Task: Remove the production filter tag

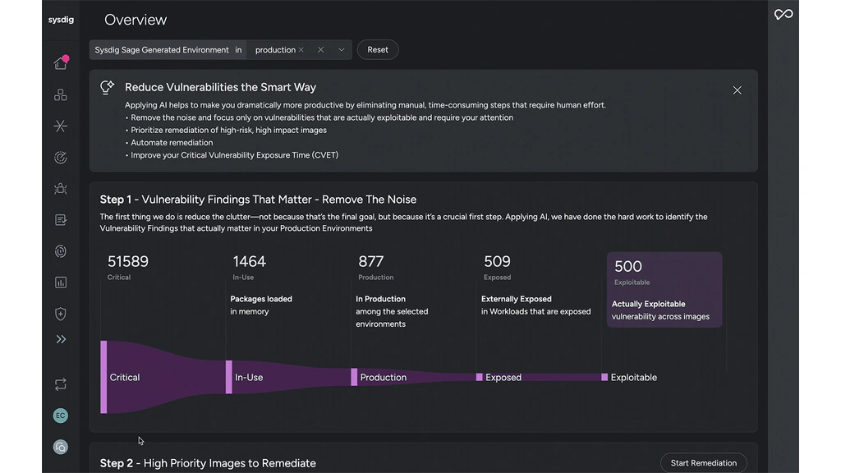Action: (301, 50)
